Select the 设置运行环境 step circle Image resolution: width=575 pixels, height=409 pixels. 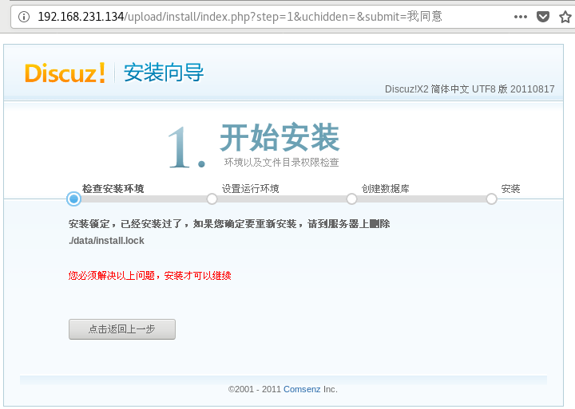click(x=212, y=199)
